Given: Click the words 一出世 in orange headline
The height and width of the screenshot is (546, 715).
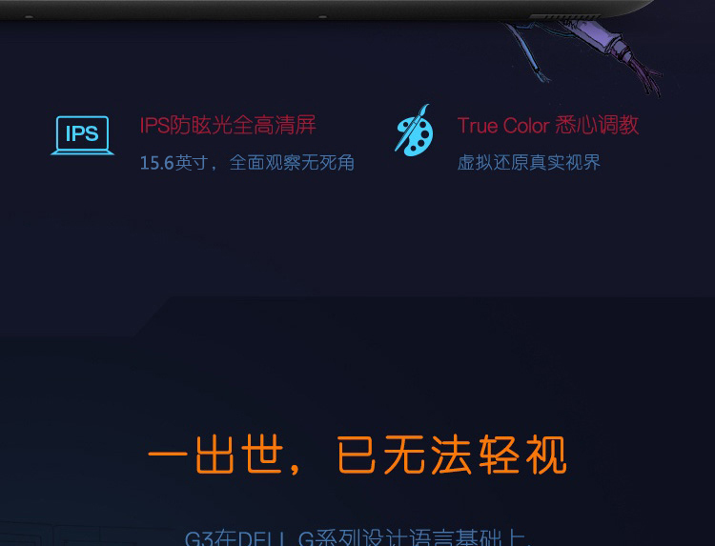Looking at the screenshot, I should tap(214, 455).
